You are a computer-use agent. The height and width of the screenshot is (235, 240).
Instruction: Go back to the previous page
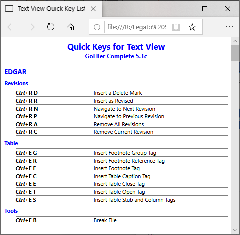(11, 27)
